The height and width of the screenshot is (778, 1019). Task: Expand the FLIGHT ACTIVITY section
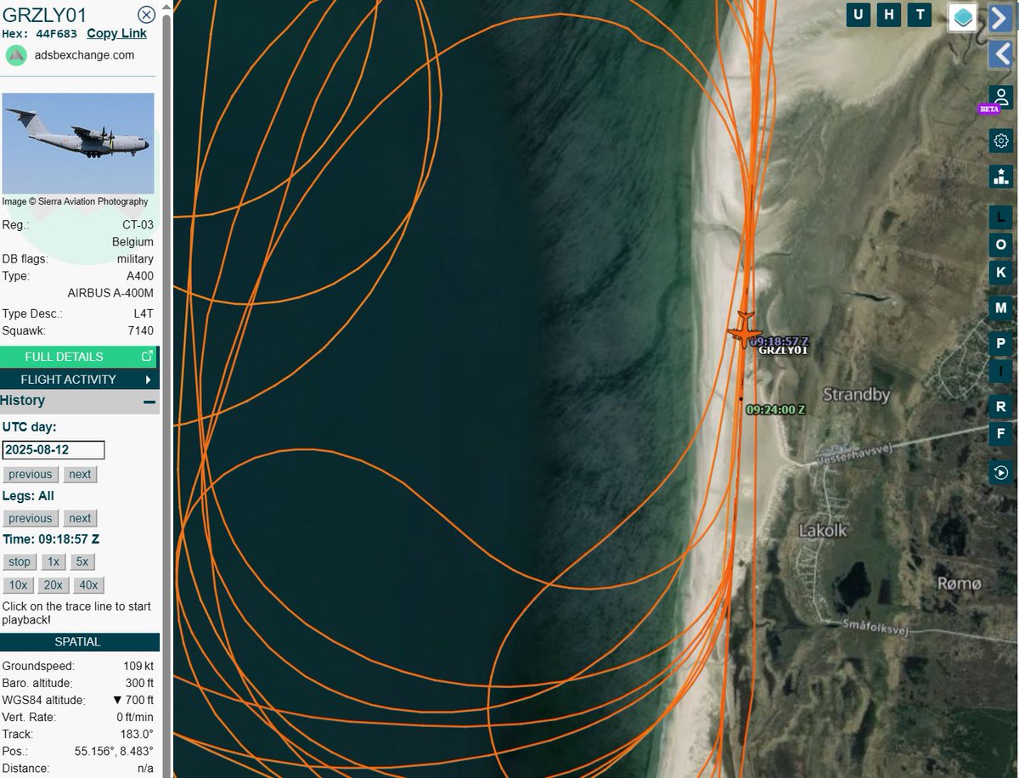click(x=78, y=380)
